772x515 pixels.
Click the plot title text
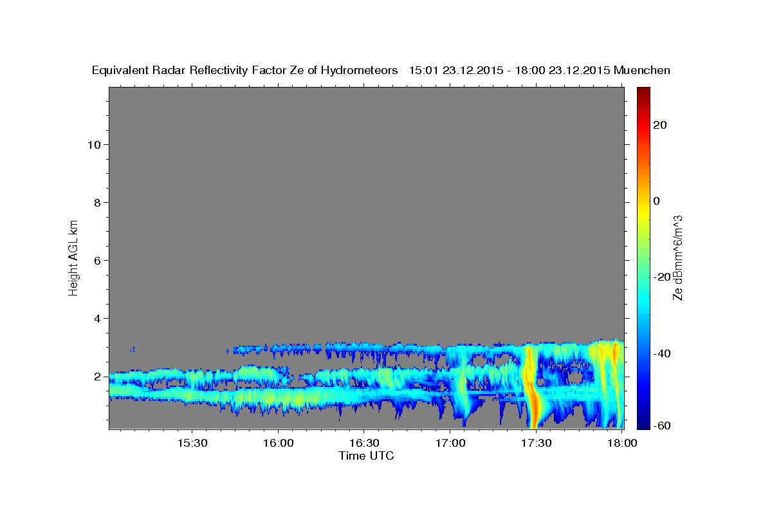381,71
